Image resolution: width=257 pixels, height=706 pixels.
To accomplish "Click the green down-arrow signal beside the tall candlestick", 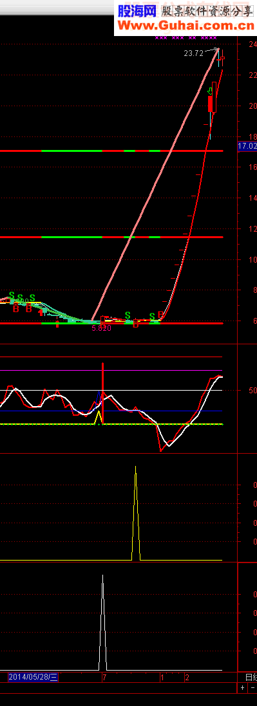I will coord(210,91).
